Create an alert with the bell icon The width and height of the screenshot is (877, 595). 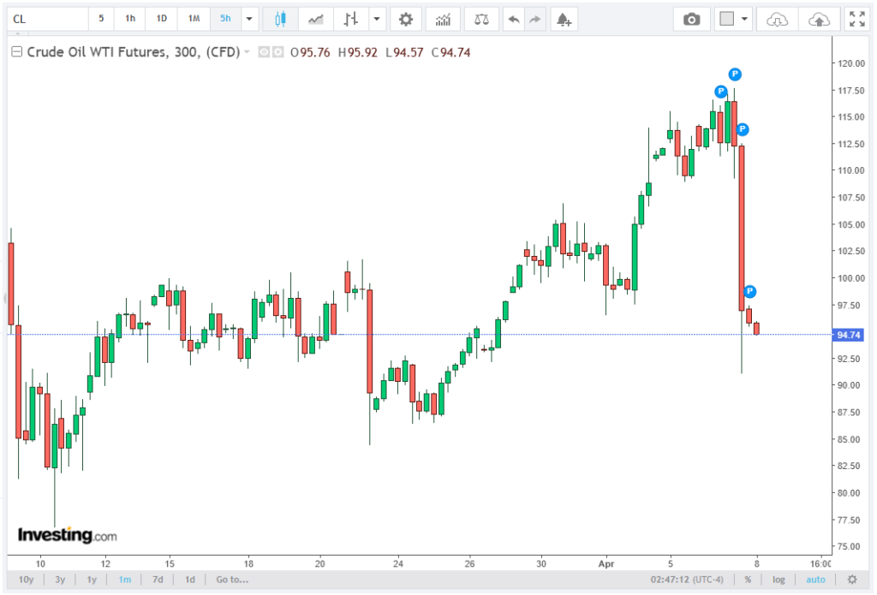click(562, 19)
